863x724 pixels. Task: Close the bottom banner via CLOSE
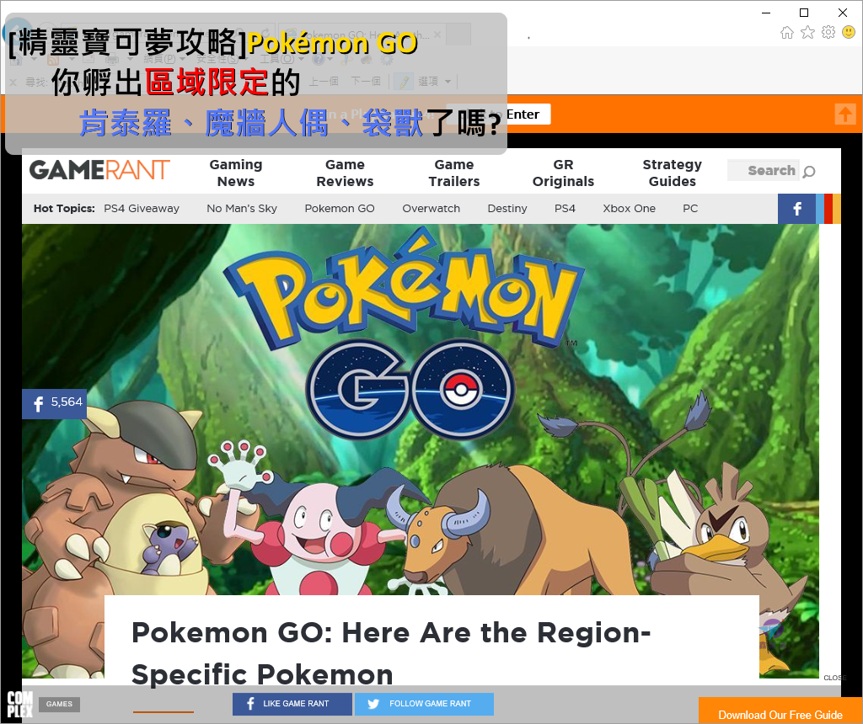(x=834, y=678)
